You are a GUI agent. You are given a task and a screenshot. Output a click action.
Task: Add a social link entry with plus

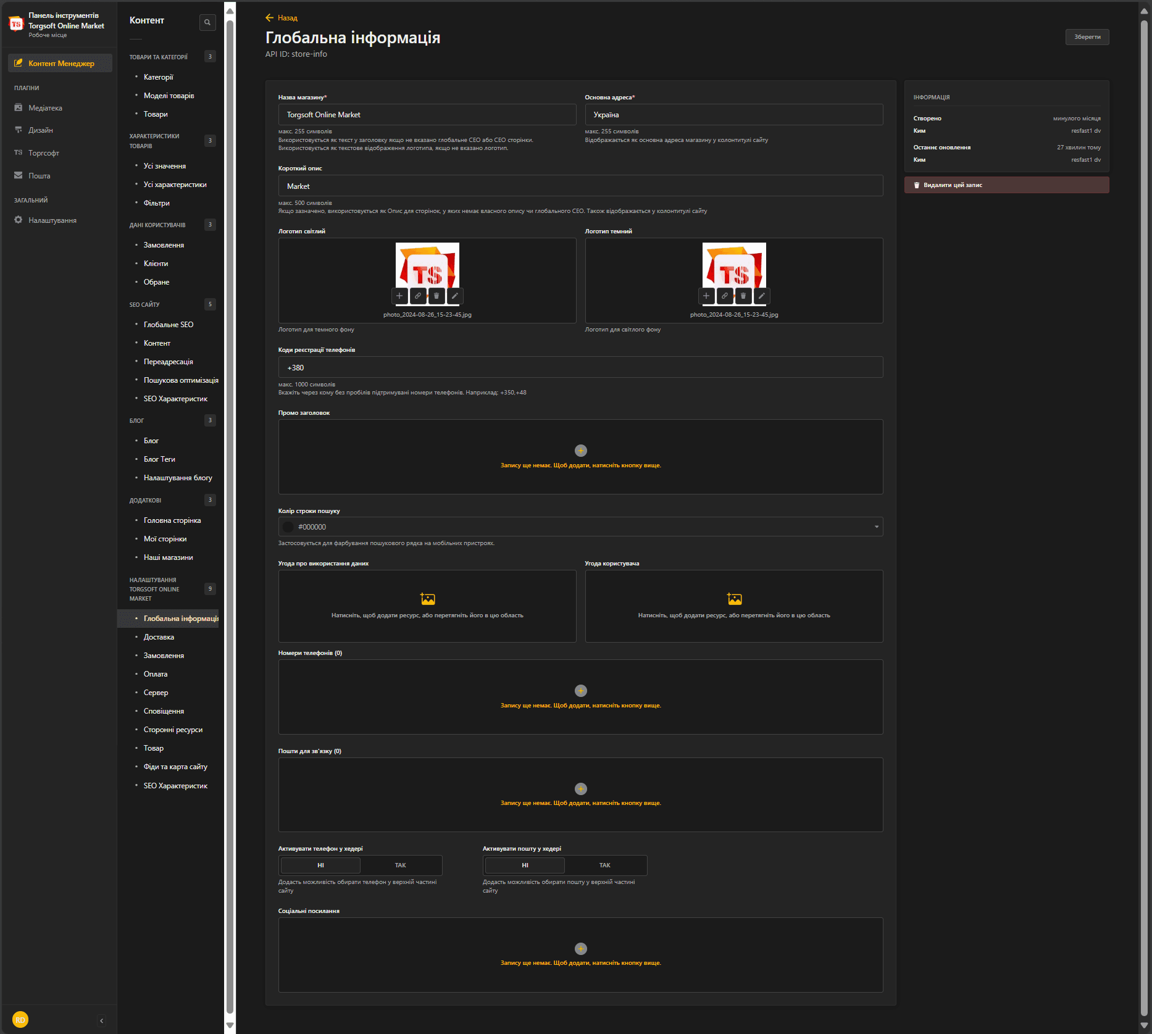point(580,949)
